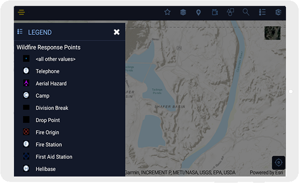Select the Helibase legend entry
Viewport: 299px width, 183px height.
pos(45,169)
